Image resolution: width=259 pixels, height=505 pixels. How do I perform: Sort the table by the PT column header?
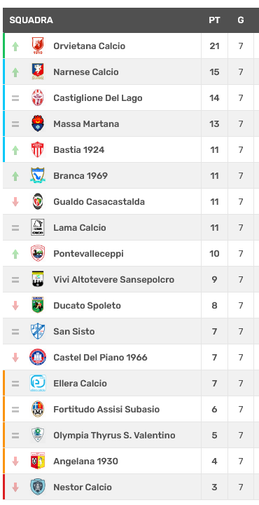[x=214, y=20]
